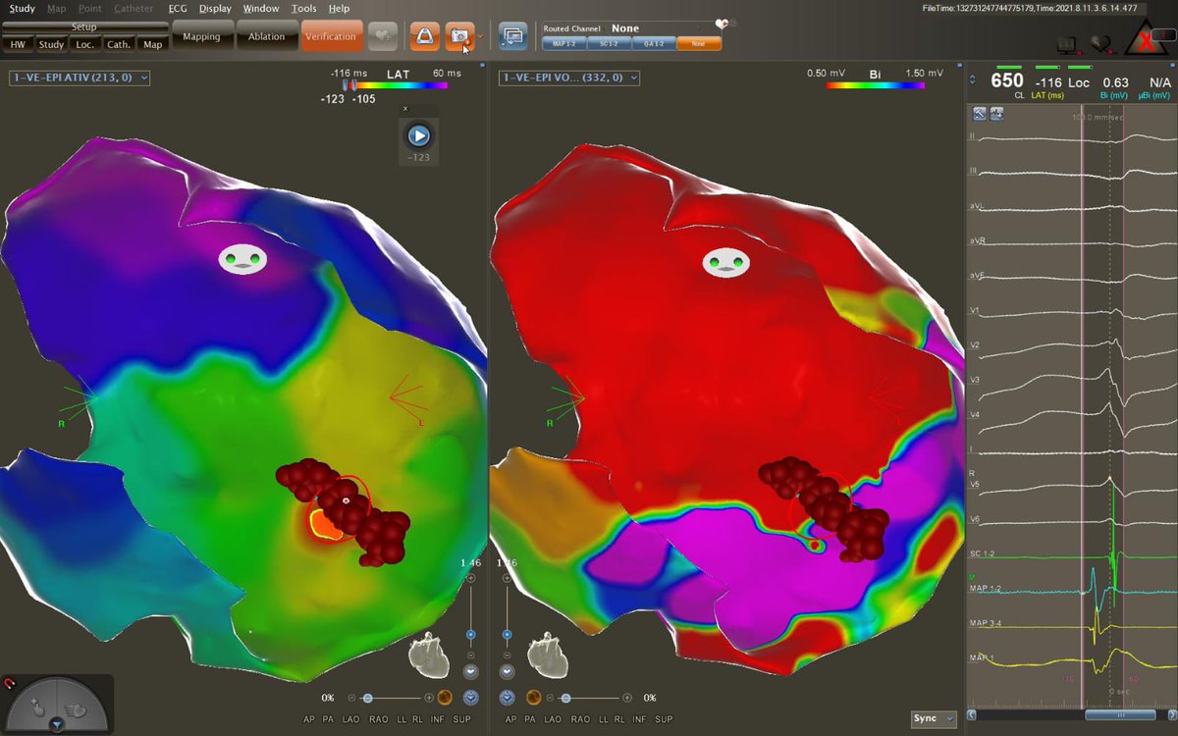This screenshot has width=1178, height=736.
Task: Click the orange sphere icon under left map
Action: (x=445, y=698)
